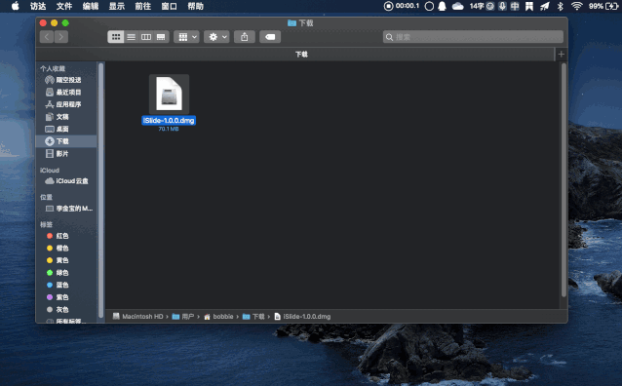Go forward with the right arrow button
This screenshot has width=622, height=386.
click(61, 37)
